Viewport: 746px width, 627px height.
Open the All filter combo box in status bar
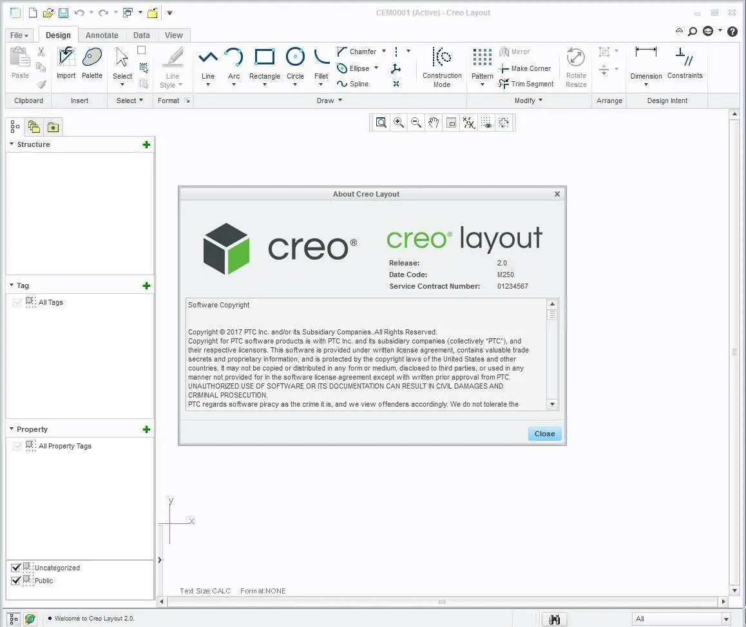682,619
